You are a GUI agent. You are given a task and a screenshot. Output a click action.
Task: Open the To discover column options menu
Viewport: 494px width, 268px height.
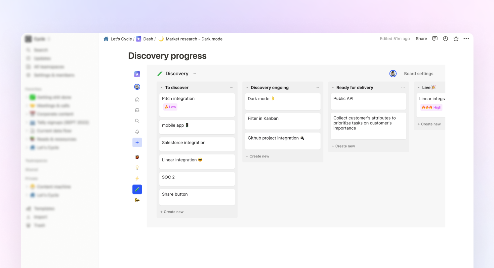[x=231, y=88]
